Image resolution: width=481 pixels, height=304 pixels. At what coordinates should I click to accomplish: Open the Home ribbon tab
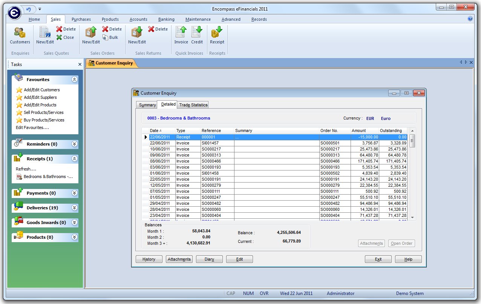coord(34,19)
